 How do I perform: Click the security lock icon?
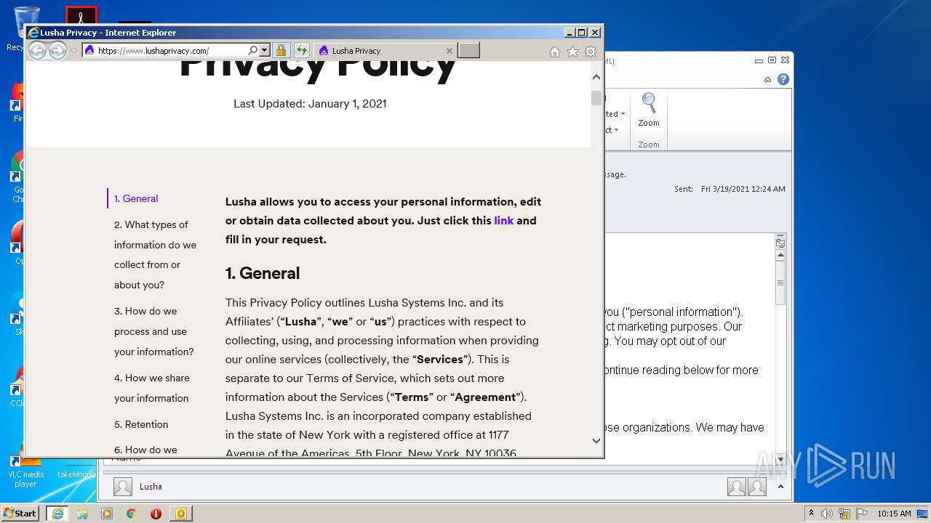281,50
